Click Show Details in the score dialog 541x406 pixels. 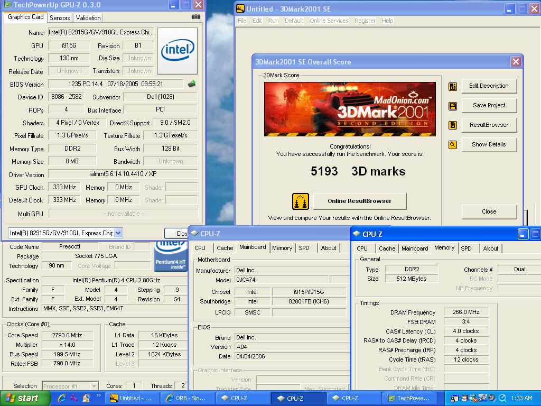(489, 145)
